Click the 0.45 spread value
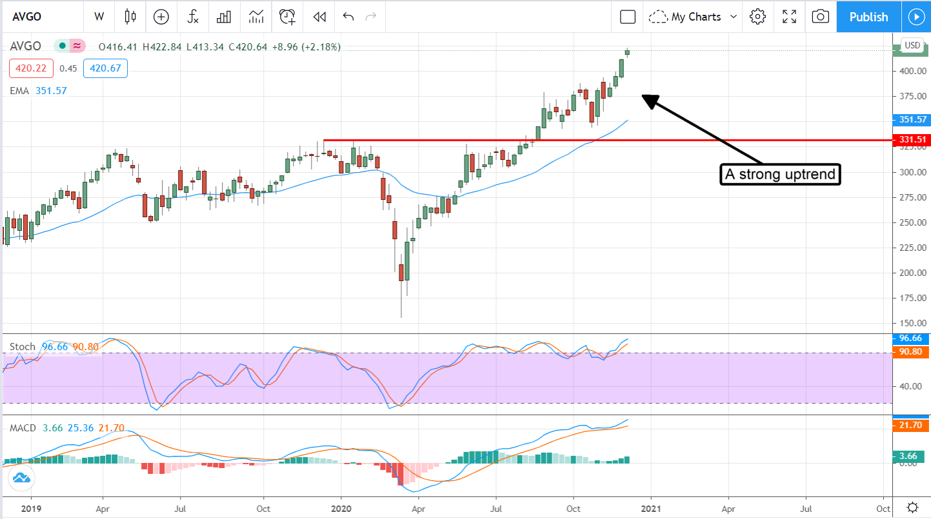Viewport: 931px width, 519px height. [68, 68]
